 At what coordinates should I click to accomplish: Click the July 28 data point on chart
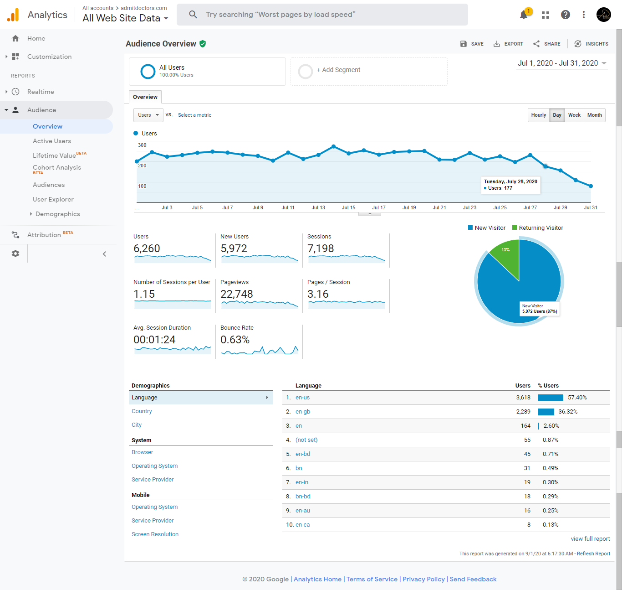click(546, 166)
